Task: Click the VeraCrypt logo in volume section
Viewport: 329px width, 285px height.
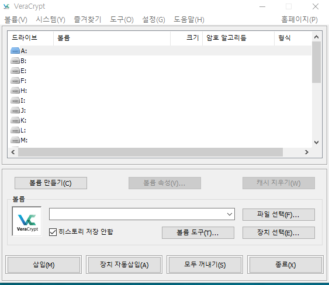Action: [27, 221]
